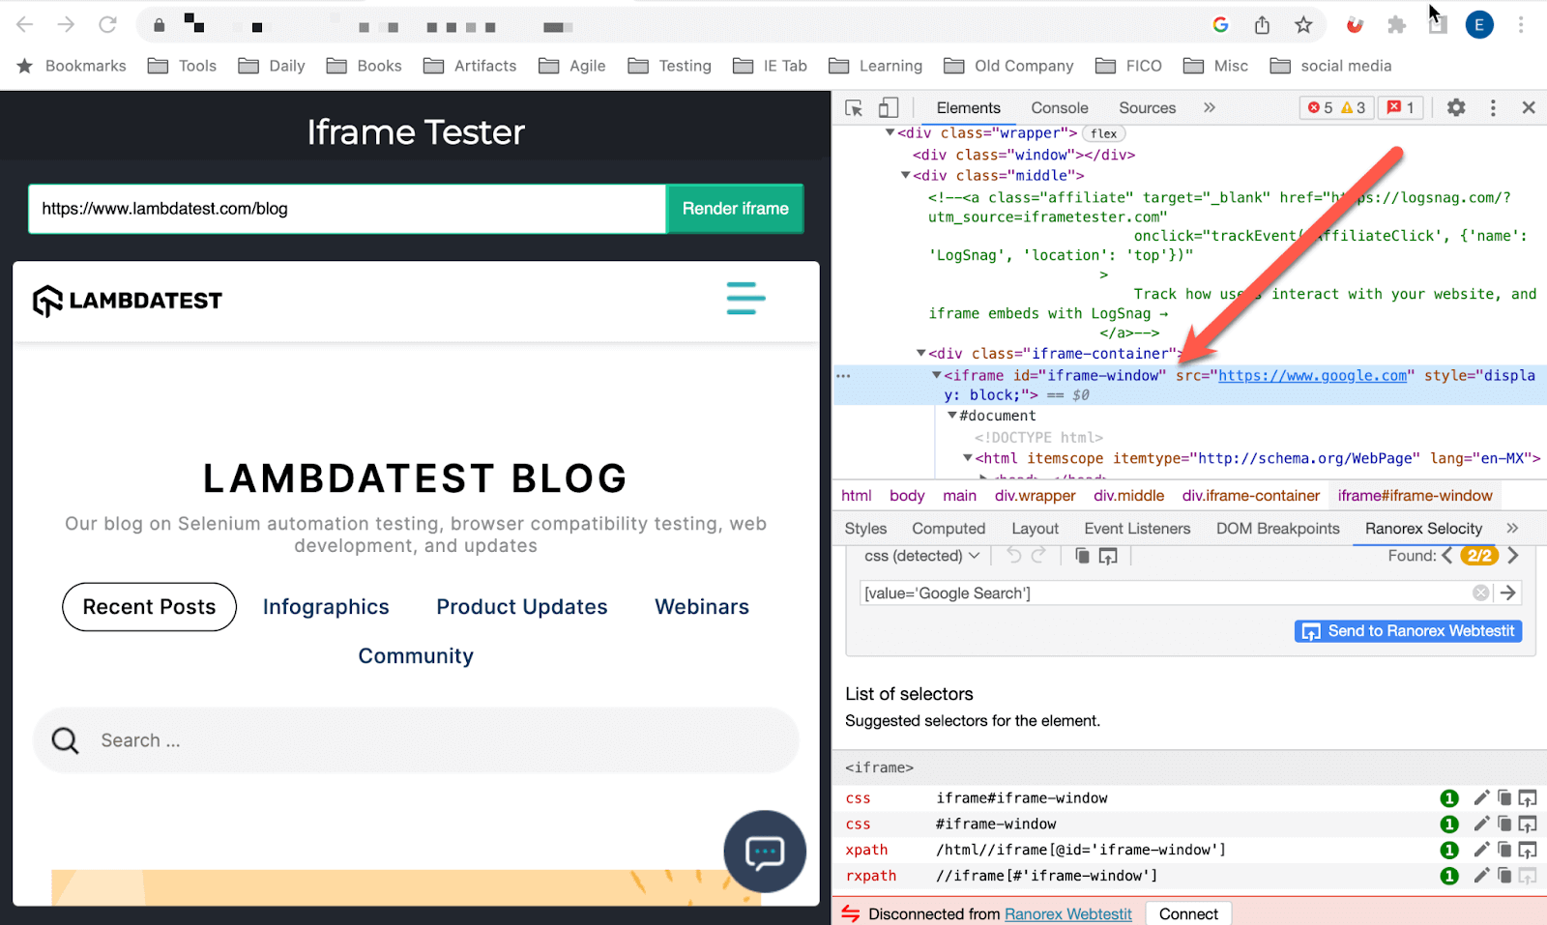The width and height of the screenshot is (1547, 925).
Task: Show more DevTools tabs chevron
Action: click(1209, 108)
